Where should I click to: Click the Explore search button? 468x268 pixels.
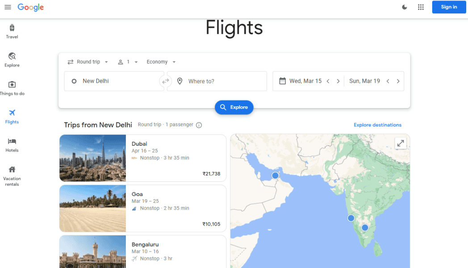click(x=234, y=107)
